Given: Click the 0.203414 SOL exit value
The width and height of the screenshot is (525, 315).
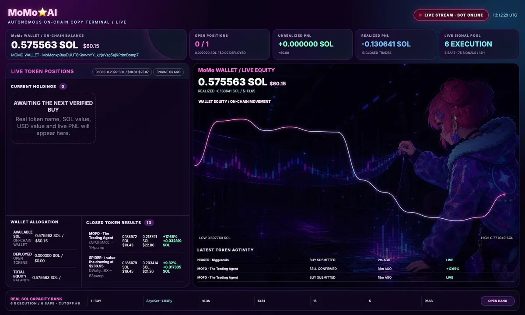Looking at the screenshot, I should click(x=150, y=265).
